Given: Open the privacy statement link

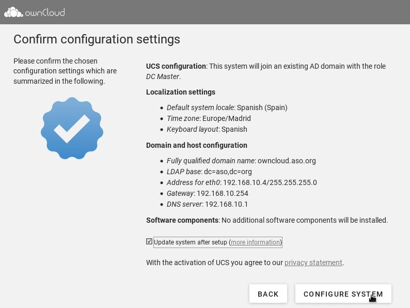Looking at the screenshot, I should point(313,263).
